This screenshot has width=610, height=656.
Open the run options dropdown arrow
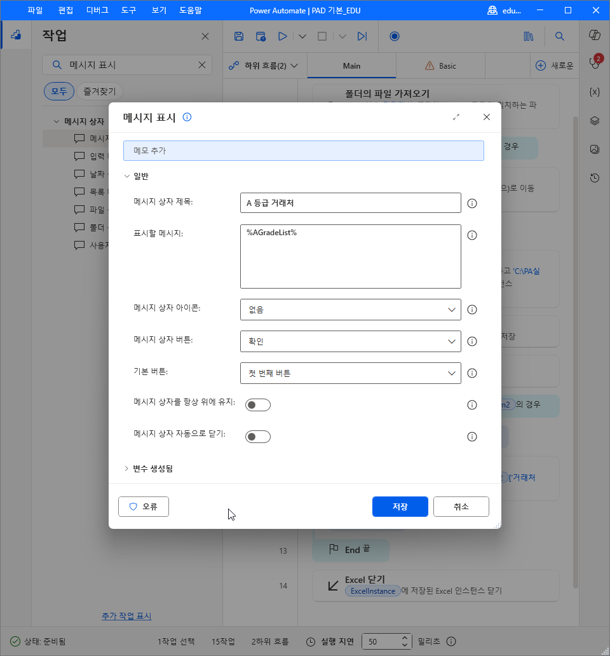click(302, 37)
